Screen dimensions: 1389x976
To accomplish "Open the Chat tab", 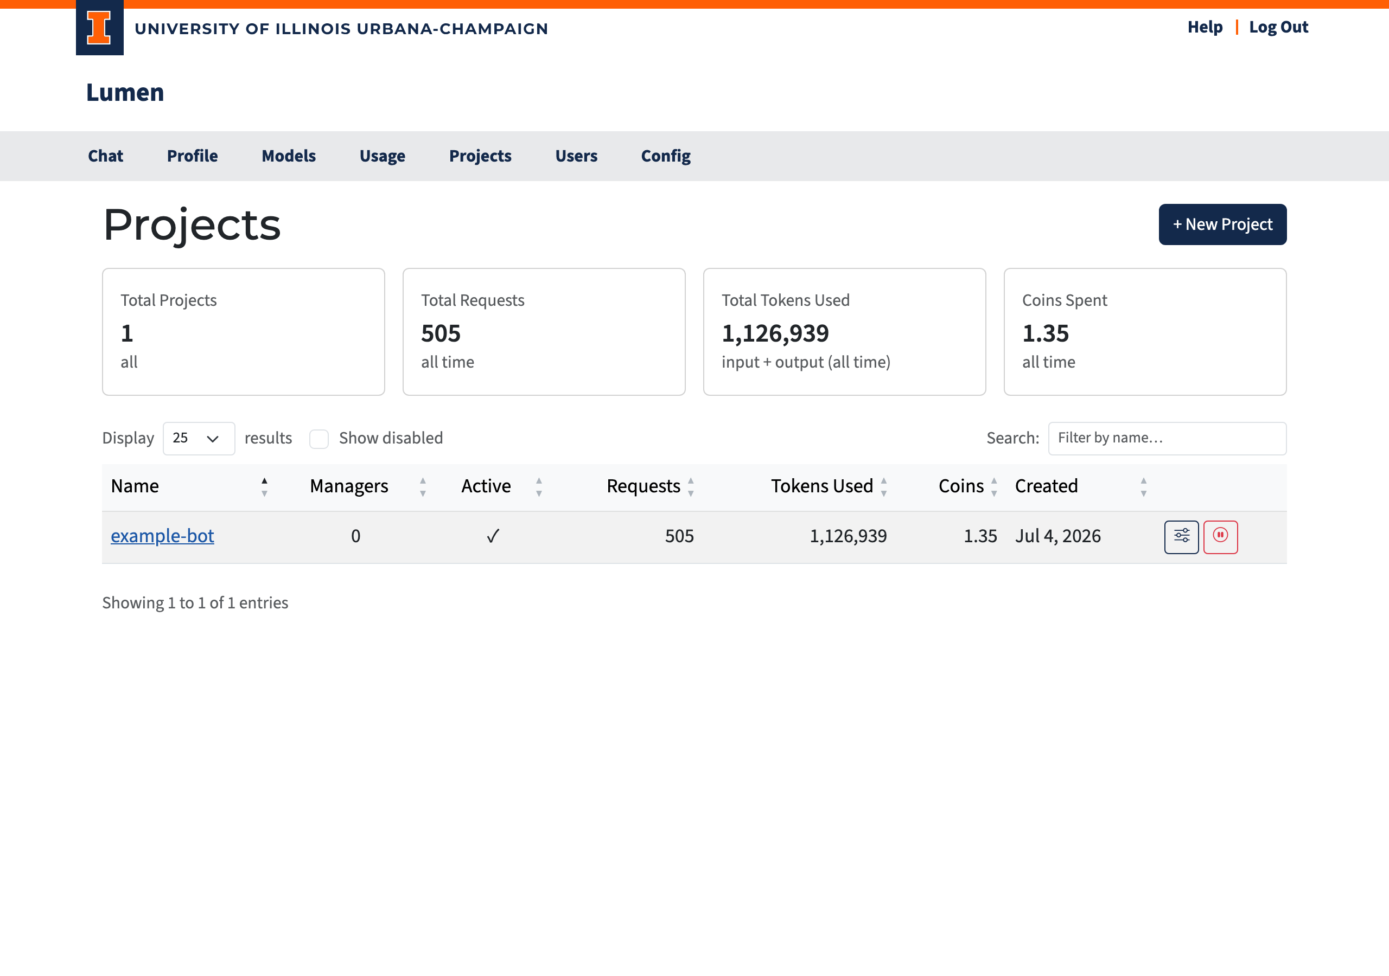I will 105,156.
